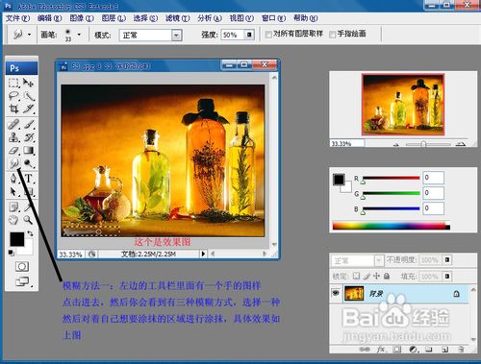The width and height of the screenshot is (481, 364).
Task: Select the Healing Brush tool
Action: (x=13, y=124)
